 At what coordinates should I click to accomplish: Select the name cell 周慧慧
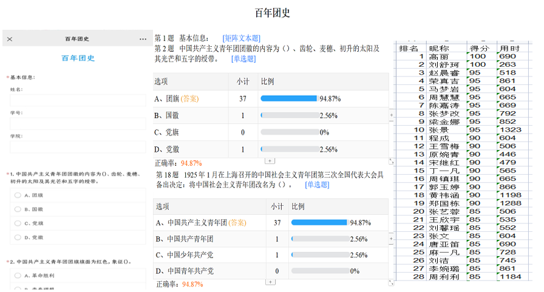point(446,97)
